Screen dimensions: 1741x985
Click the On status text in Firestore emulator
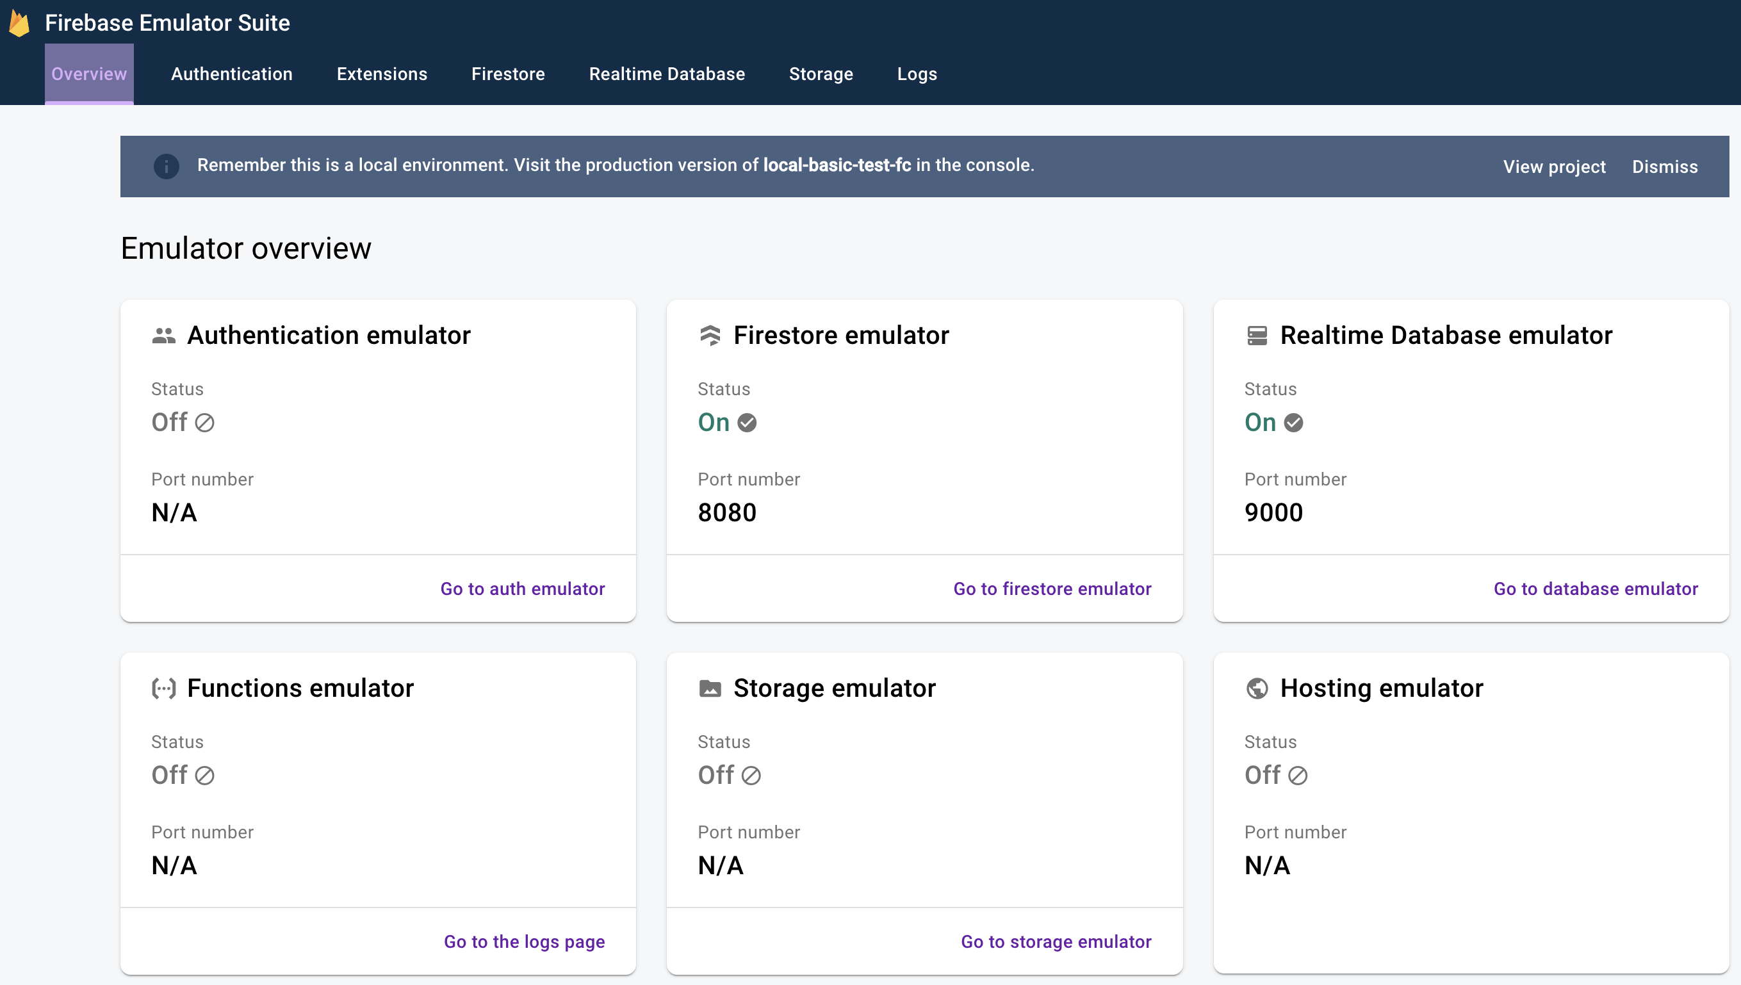coord(713,423)
